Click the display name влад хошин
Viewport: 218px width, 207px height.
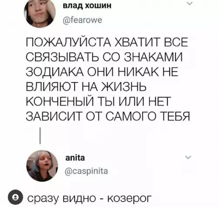pyautogui.click(x=87, y=6)
